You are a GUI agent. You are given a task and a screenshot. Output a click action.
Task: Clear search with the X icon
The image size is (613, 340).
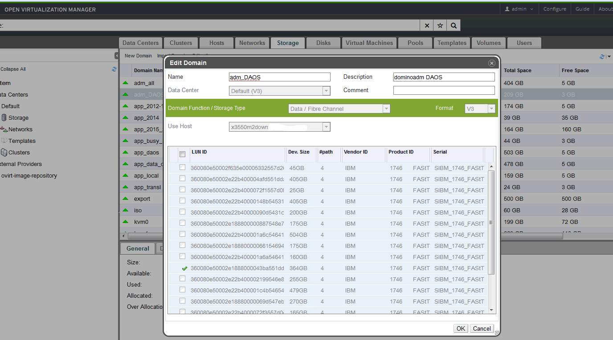click(x=427, y=25)
